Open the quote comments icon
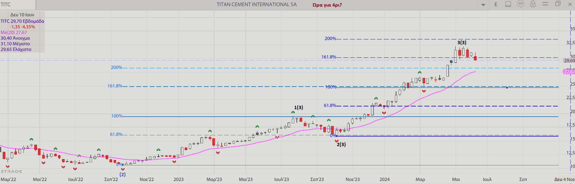This screenshot has height=184, width=575. click(x=521, y=4)
